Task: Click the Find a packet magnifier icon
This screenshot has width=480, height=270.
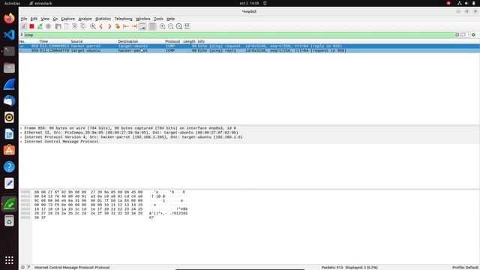Action: pyautogui.click(x=93, y=26)
